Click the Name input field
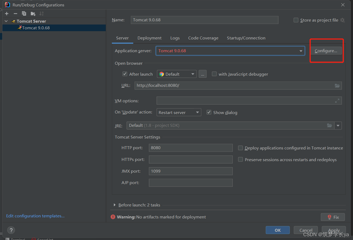This screenshot has width=353, height=240. (205, 20)
